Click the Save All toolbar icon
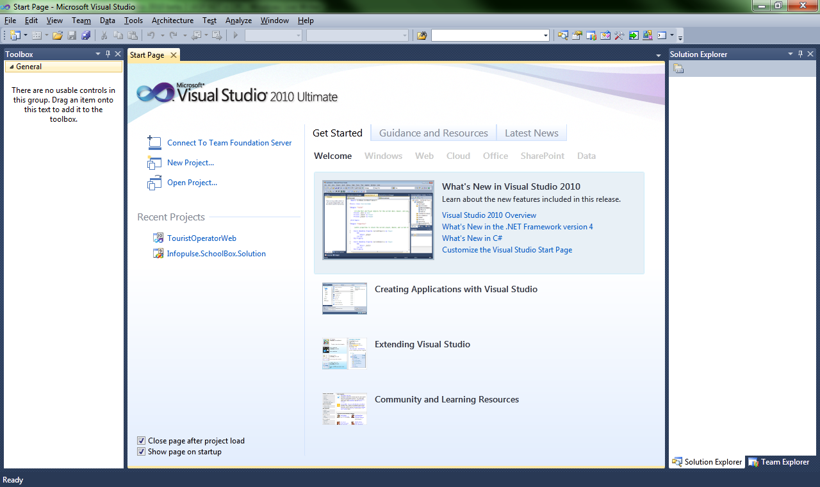The image size is (820, 487). [86, 35]
